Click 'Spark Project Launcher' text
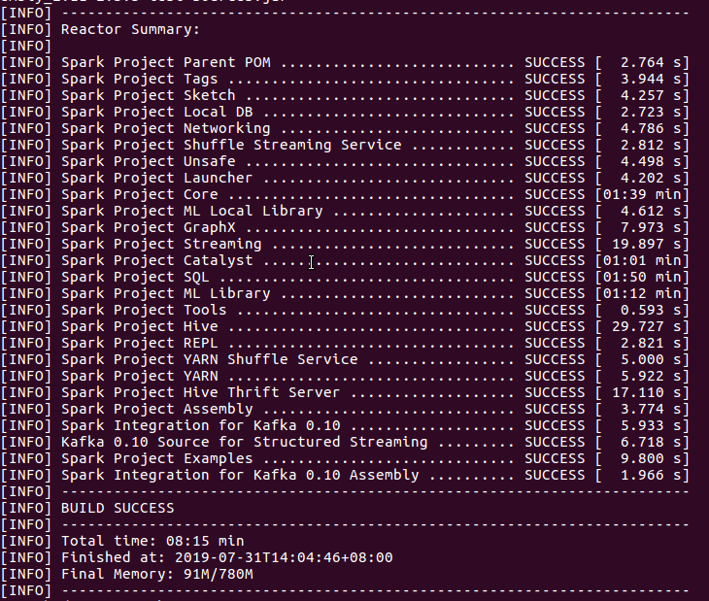Viewport: 709px width, 601px height. pos(157,178)
